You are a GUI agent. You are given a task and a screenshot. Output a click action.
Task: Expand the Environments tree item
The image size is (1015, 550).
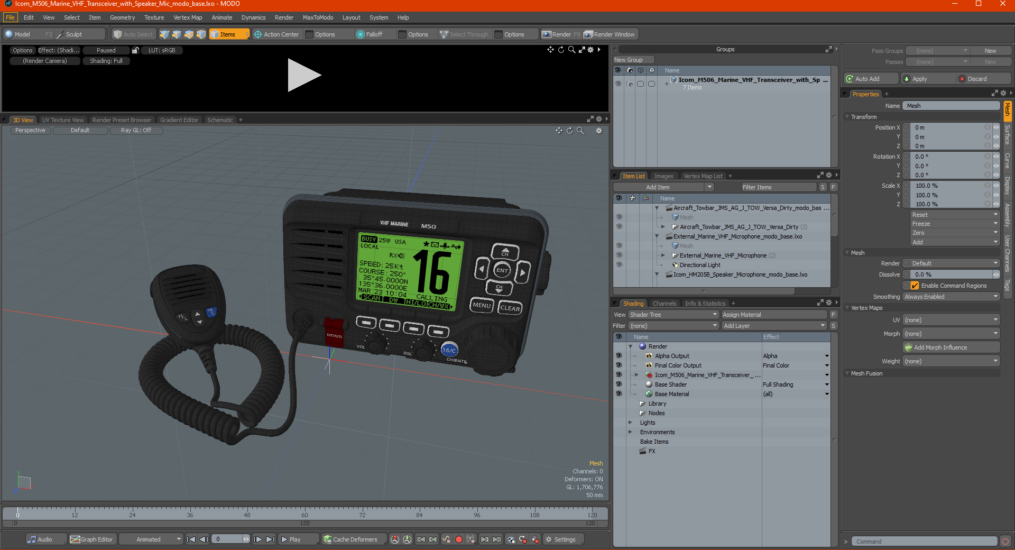click(630, 432)
